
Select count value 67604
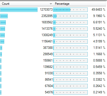pyautogui.click(x=49, y=86)
